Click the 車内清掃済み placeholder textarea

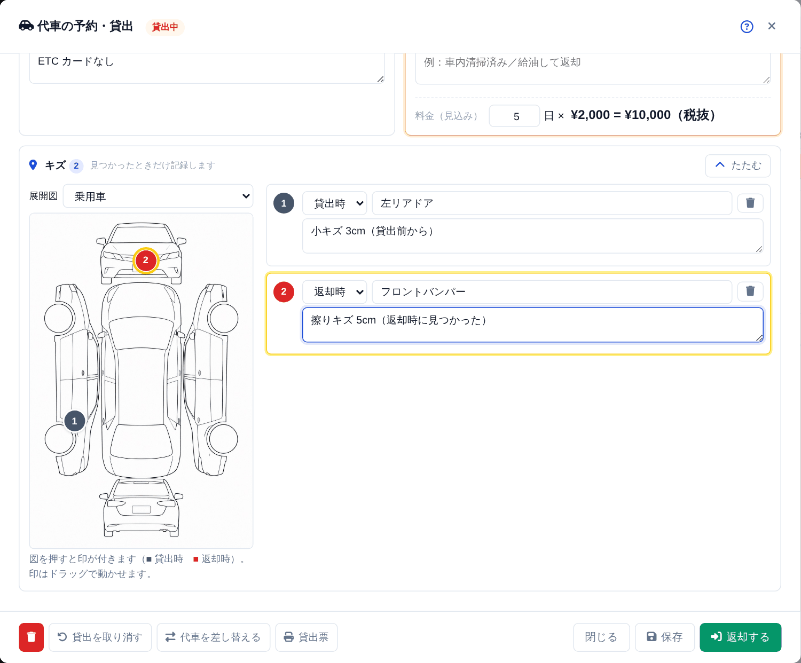pos(593,69)
